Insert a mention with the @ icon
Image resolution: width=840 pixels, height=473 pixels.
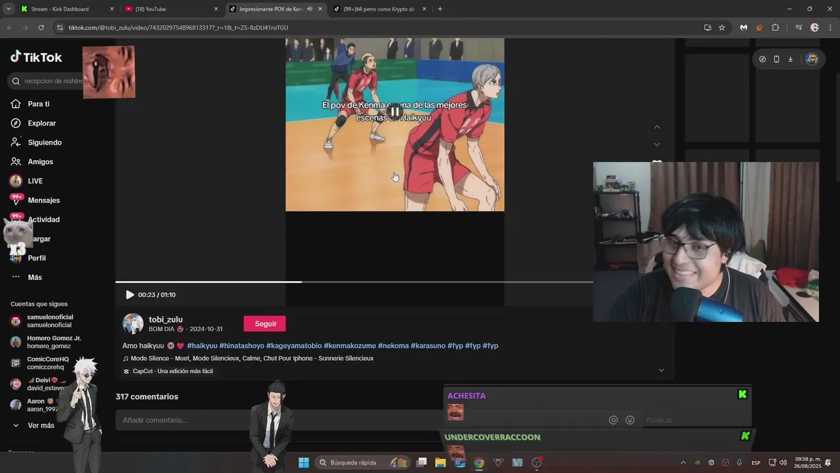[x=613, y=420]
